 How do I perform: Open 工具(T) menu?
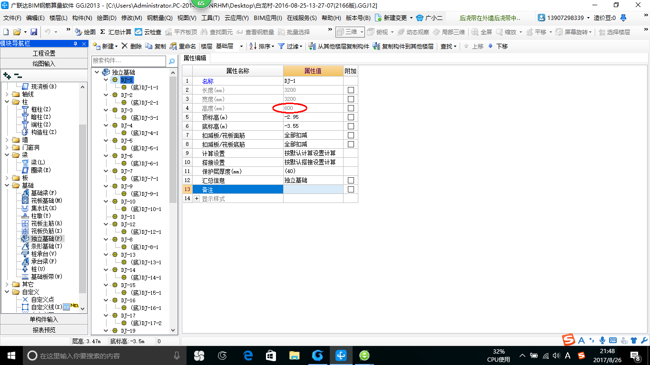(210, 18)
